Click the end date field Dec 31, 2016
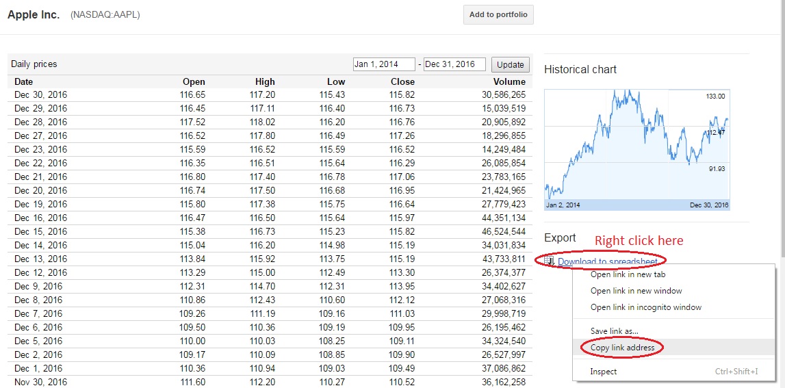This screenshot has height=388, width=785. point(454,64)
